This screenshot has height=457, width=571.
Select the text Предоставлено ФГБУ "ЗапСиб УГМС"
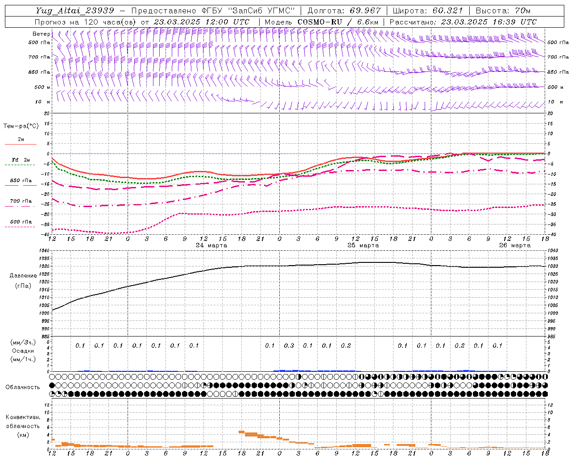click(214, 11)
